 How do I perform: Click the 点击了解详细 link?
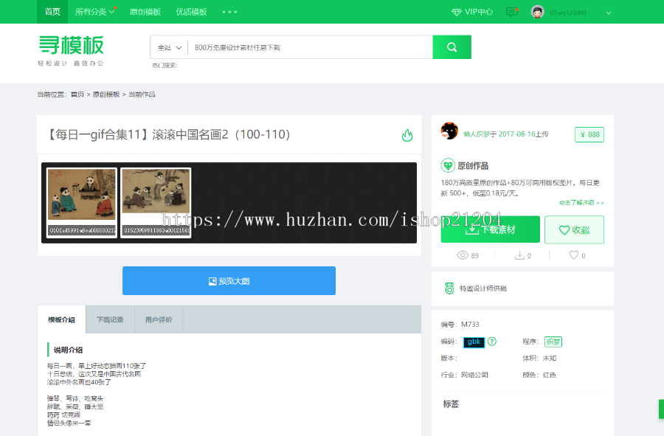[x=581, y=203]
